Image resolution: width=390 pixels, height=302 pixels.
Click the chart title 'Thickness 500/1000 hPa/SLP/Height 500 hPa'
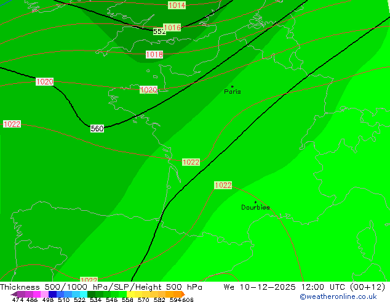click(101, 287)
